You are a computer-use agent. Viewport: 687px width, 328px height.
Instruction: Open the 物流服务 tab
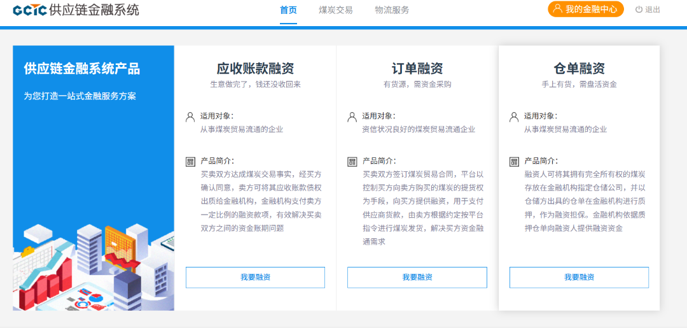(x=392, y=10)
